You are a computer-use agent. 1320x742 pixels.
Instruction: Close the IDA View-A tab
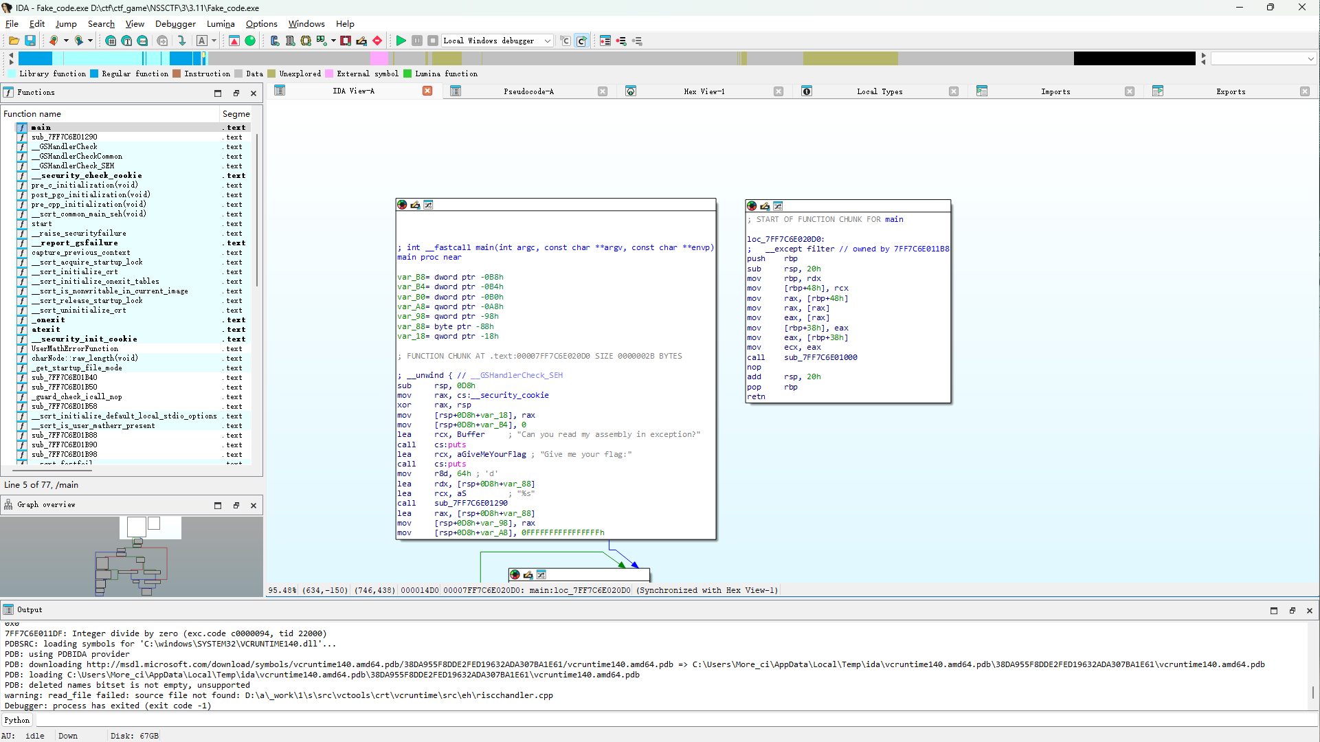tap(427, 91)
